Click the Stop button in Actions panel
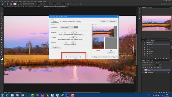The width and height of the screenshot is (172, 97). pyautogui.click(x=156, y=59)
